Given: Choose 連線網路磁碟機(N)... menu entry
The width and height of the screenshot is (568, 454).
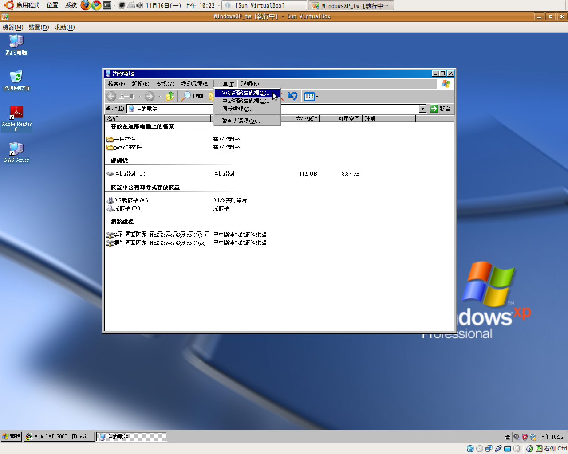Looking at the screenshot, I should click(247, 93).
